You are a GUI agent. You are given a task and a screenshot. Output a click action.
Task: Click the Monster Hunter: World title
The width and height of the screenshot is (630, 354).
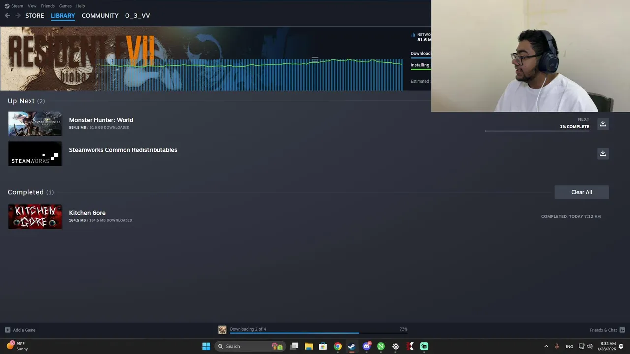pyautogui.click(x=101, y=120)
